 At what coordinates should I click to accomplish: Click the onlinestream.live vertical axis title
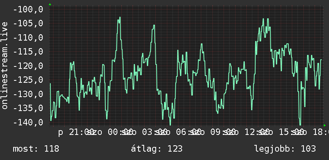4,66
